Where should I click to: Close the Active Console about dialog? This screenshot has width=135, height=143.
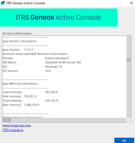[x=132, y=3]
